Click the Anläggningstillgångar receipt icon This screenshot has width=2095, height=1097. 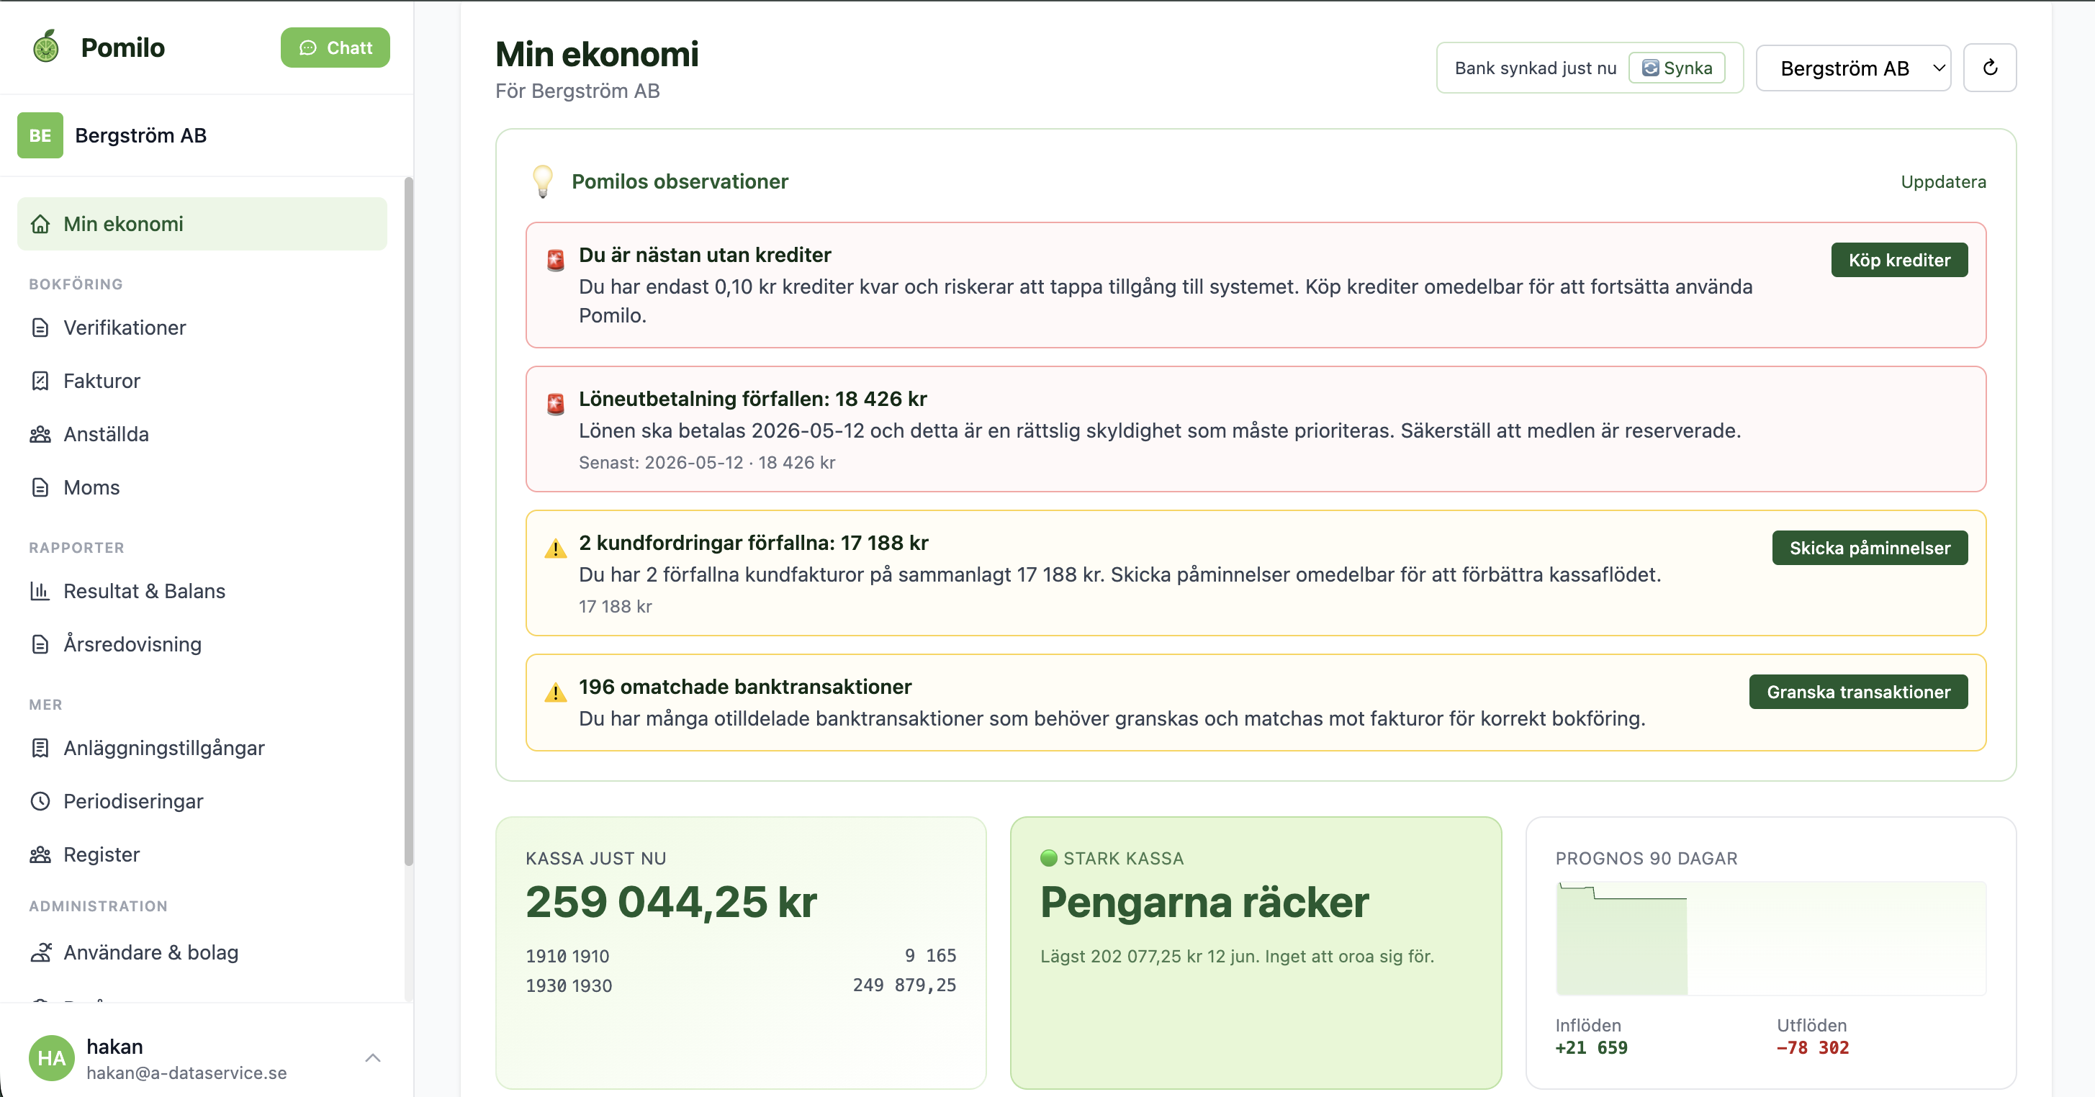[x=40, y=748]
